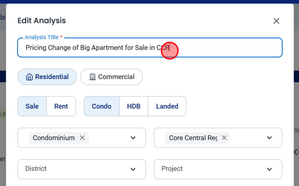Click the Core Central Region chip label
The image size is (299, 186).
coord(193,138)
